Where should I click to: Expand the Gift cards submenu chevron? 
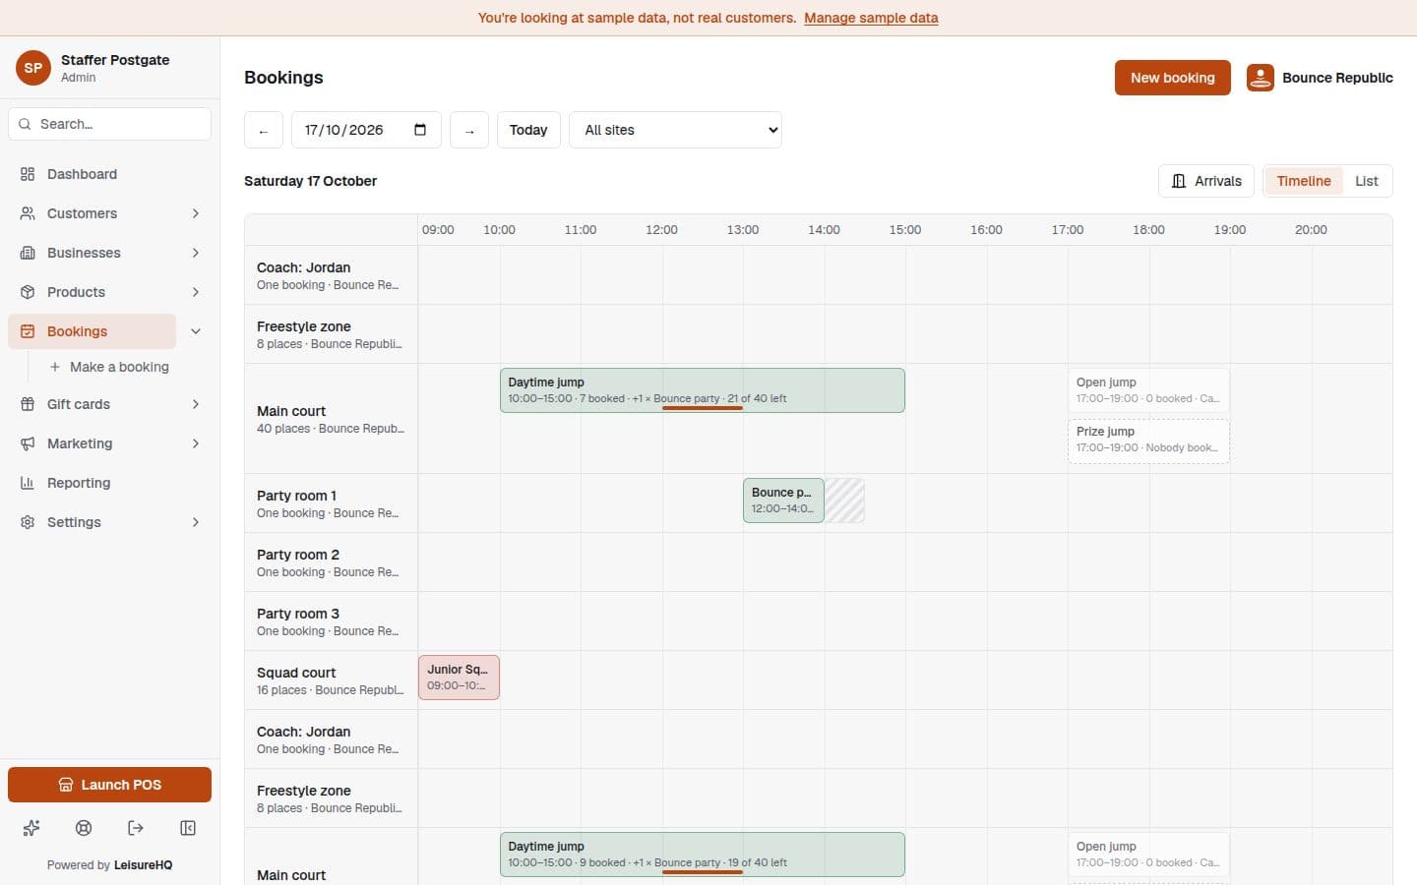pos(196,404)
